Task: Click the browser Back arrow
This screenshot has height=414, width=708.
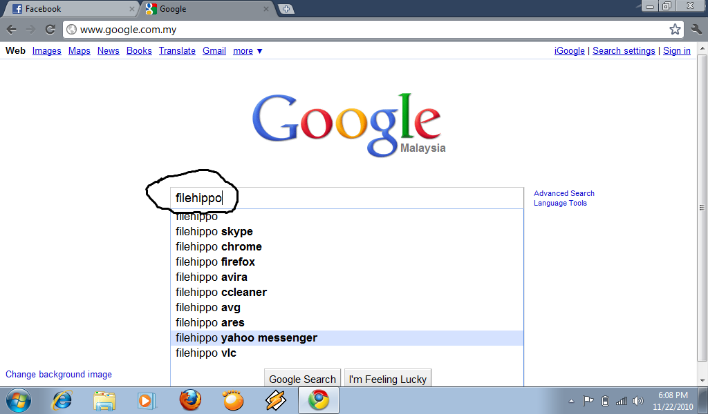Action: tap(12, 30)
